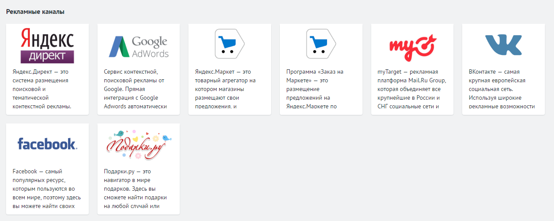Image resolution: width=554 pixels, height=221 pixels.
Task: Click the facebook logo
Action: click(48, 144)
